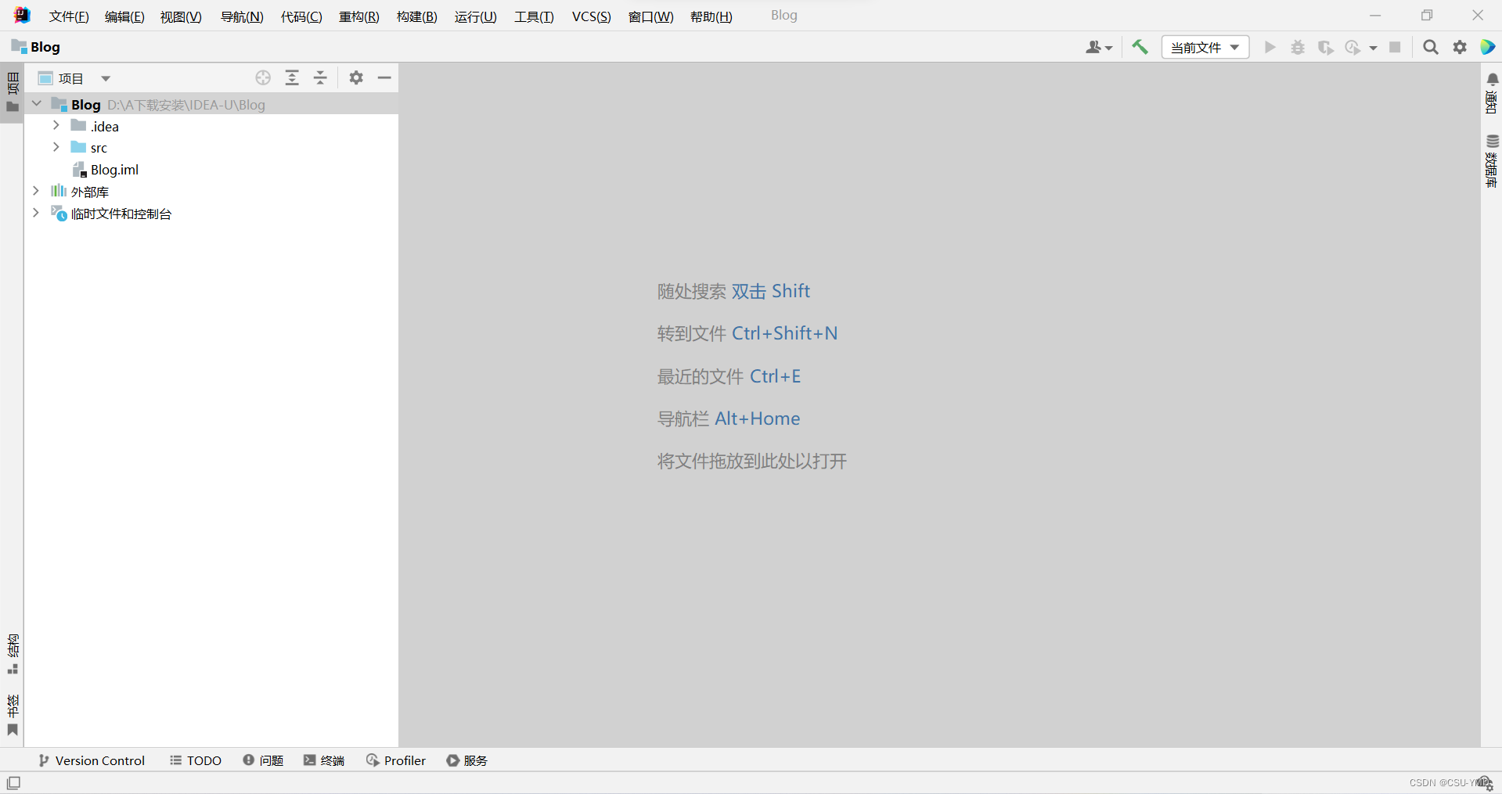Restore the window with the restore button
The height and width of the screenshot is (794, 1502).
point(1427,16)
